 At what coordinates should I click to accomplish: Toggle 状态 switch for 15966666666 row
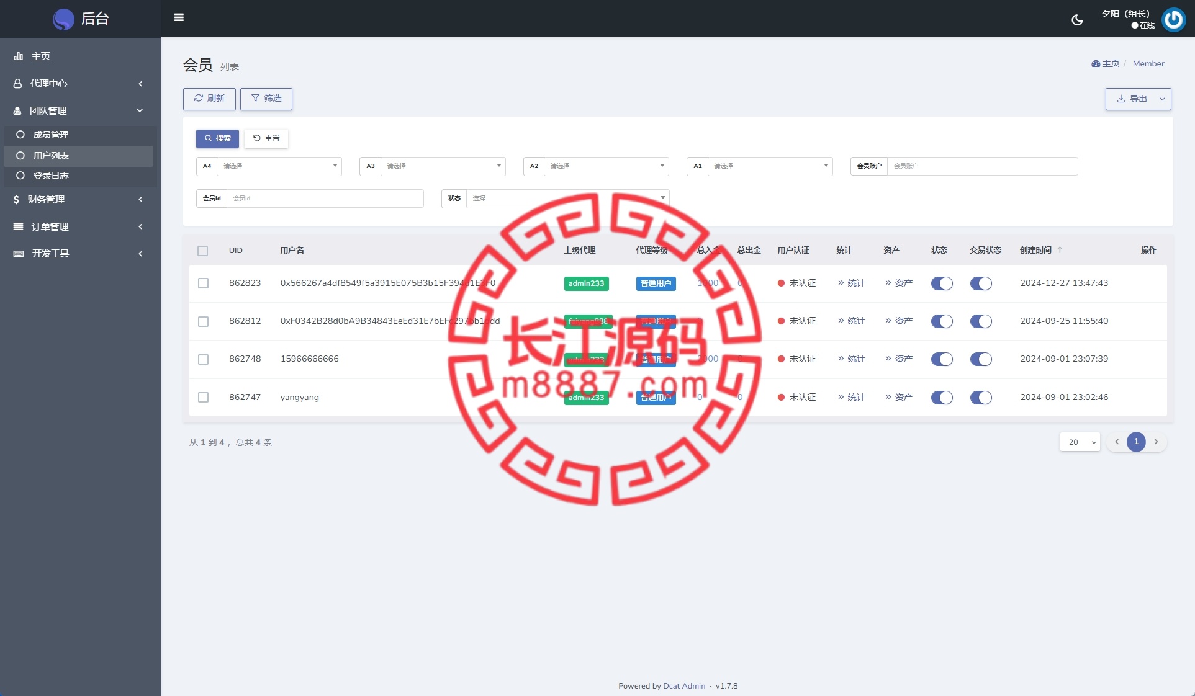tap(942, 359)
